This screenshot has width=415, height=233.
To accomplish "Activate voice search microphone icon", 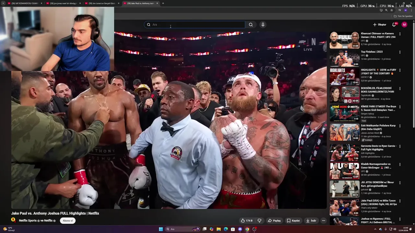I will (263, 25).
